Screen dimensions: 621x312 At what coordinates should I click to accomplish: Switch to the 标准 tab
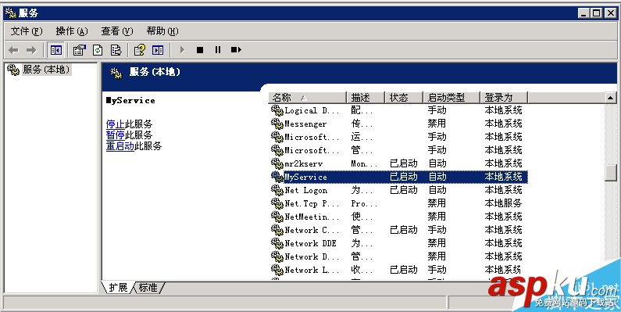pos(148,288)
